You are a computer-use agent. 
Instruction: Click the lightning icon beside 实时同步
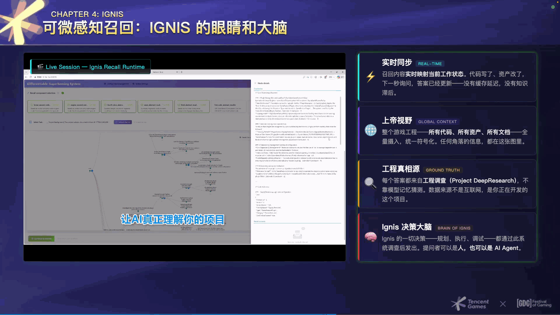[371, 76]
